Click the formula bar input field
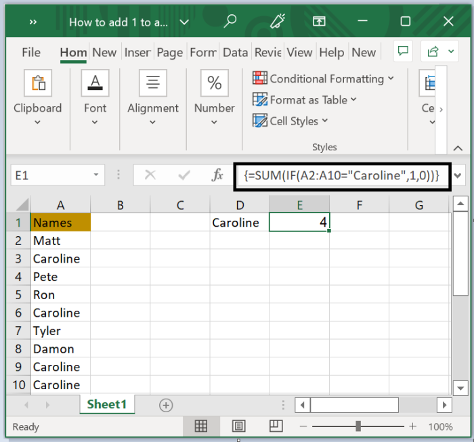This screenshot has width=474, height=442. tap(341, 175)
